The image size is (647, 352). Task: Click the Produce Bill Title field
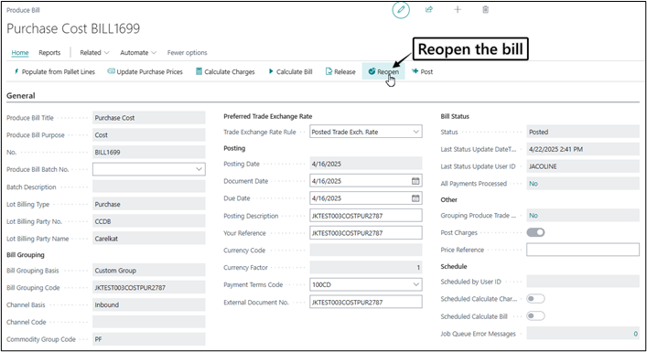(148, 118)
